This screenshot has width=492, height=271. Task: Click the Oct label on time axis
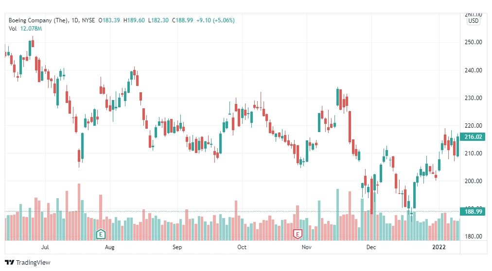[x=242, y=247]
